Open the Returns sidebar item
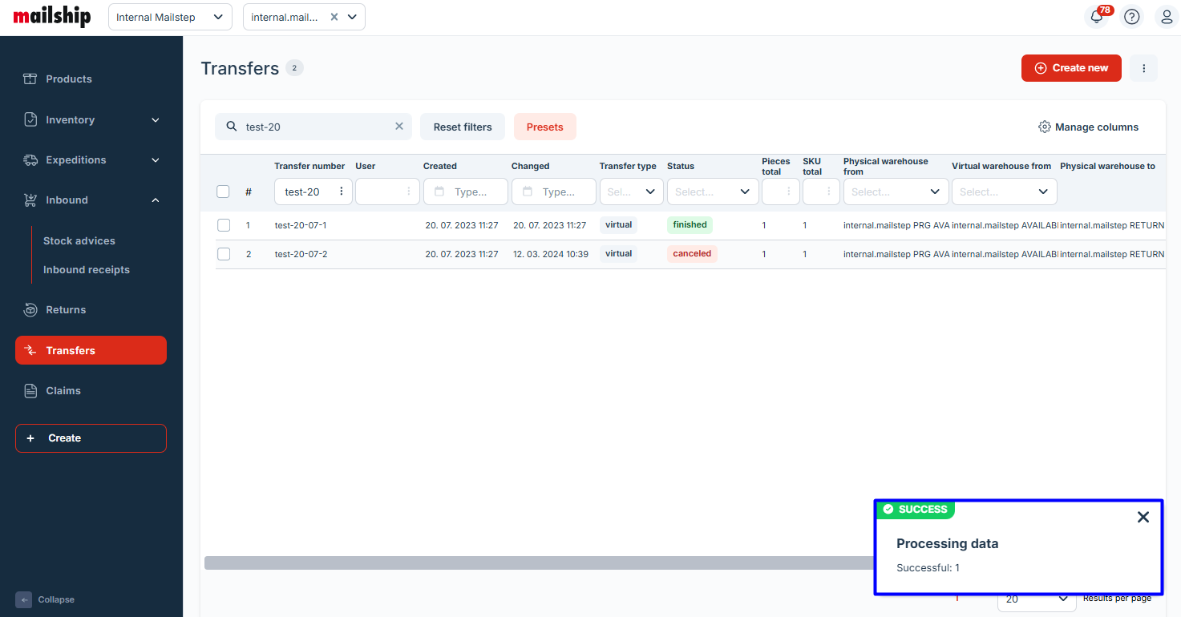1181x617 pixels. pyautogui.click(x=66, y=309)
